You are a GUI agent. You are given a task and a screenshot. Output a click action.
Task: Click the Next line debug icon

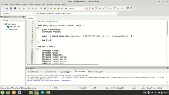100,8
